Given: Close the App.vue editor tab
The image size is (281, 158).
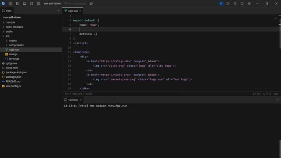Looking at the screenshot, I should 80,11.
